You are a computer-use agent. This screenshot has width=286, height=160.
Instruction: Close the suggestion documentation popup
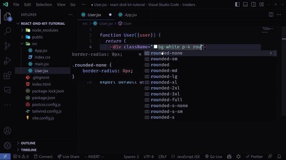coord(140,54)
